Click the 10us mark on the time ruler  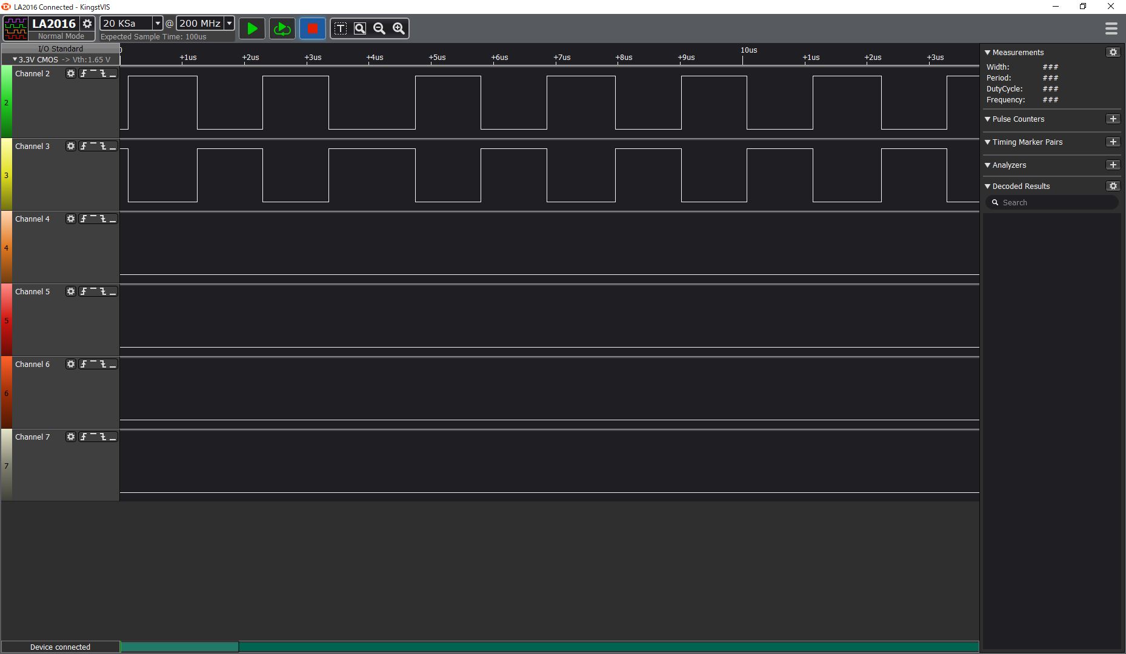click(749, 50)
